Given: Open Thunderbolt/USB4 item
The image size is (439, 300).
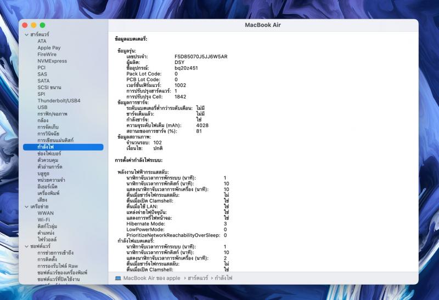Looking at the screenshot, I should (59, 101).
